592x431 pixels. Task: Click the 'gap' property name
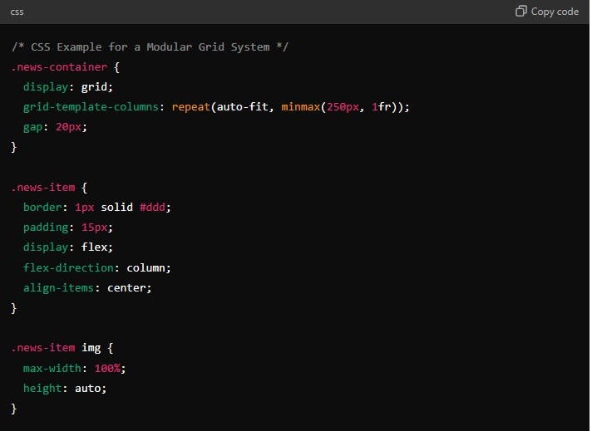point(33,127)
